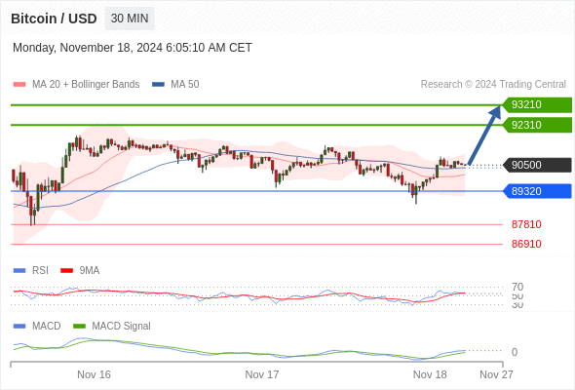Click the Nov 16 date axis label

pos(94,374)
